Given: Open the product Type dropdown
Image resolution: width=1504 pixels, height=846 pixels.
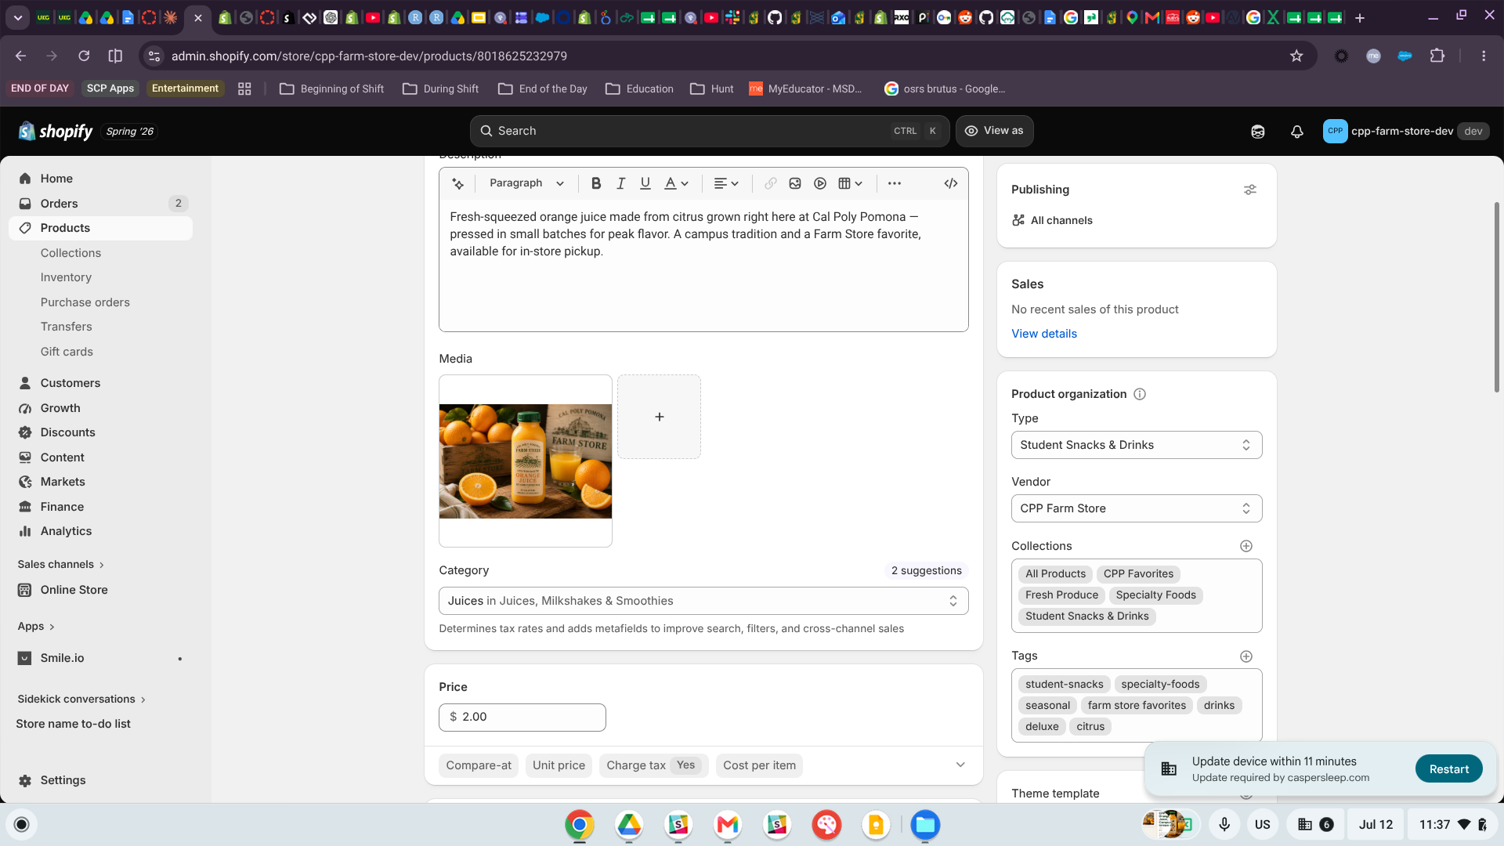Looking at the screenshot, I should tap(1137, 445).
